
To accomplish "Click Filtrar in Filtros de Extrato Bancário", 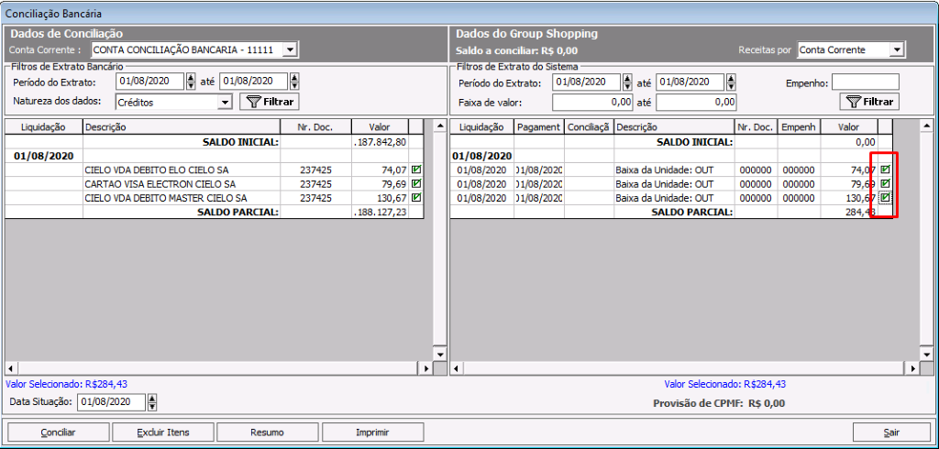I will (270, 102).
